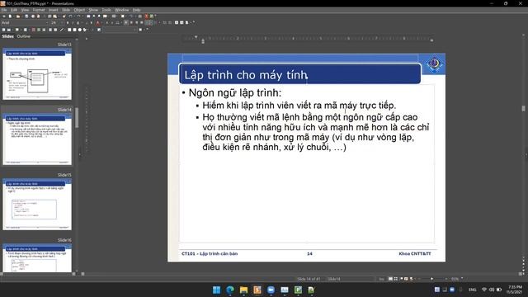Click the footer 'CT101 - Lập trình căn bản'

210,253
